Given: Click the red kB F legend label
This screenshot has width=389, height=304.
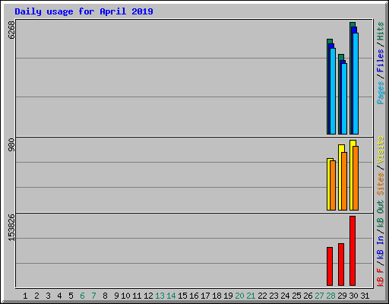Looking at the screenshot, I should coord(381,277).
